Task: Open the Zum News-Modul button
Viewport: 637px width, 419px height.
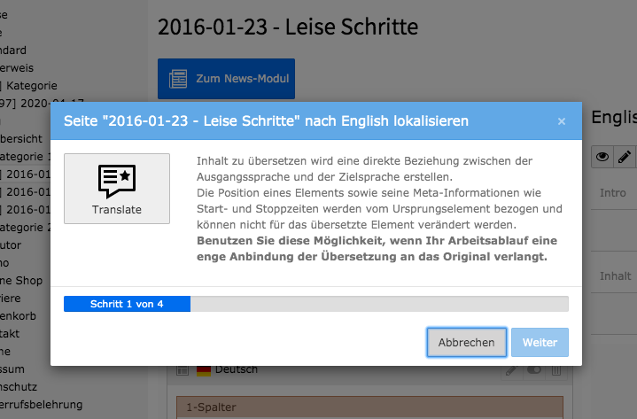Action: click(x=226, y=79)
